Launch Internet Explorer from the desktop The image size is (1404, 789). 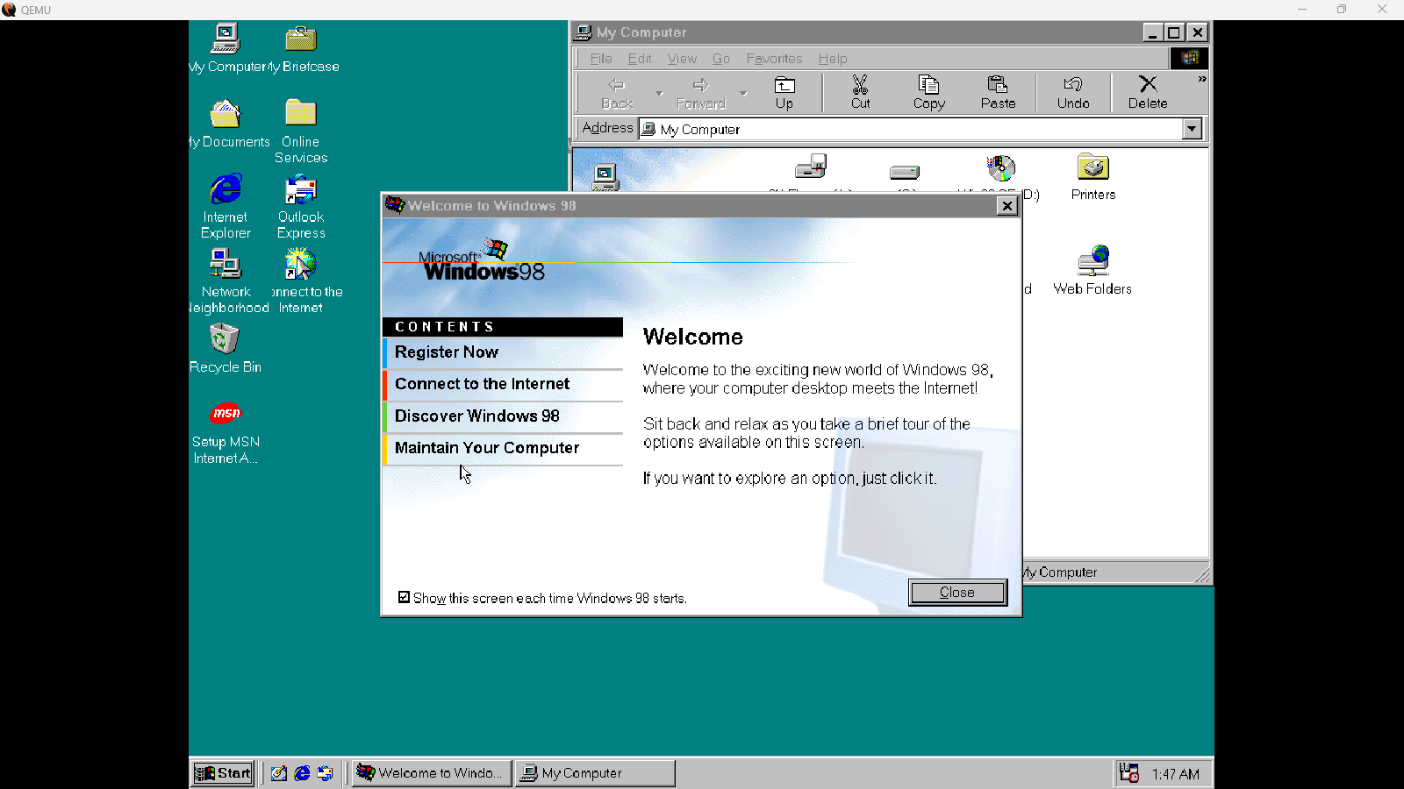[226, 188]
